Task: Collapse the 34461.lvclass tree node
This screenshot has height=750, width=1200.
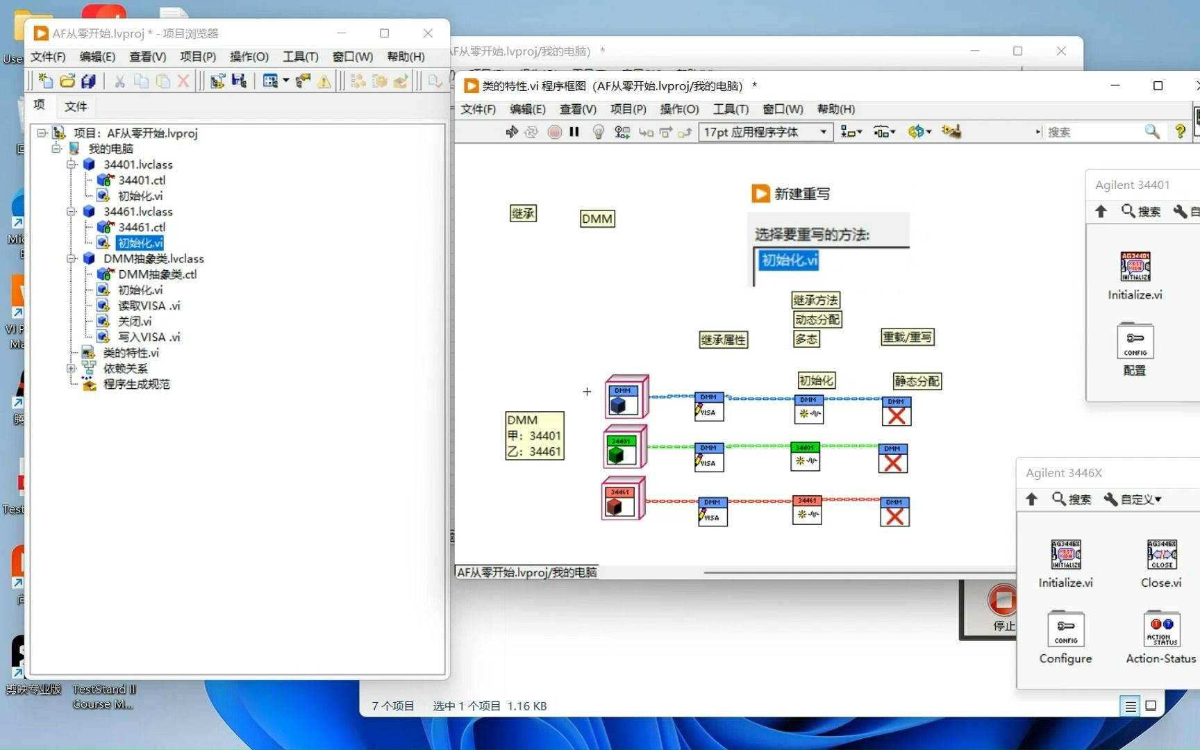Action: [71, 212]
